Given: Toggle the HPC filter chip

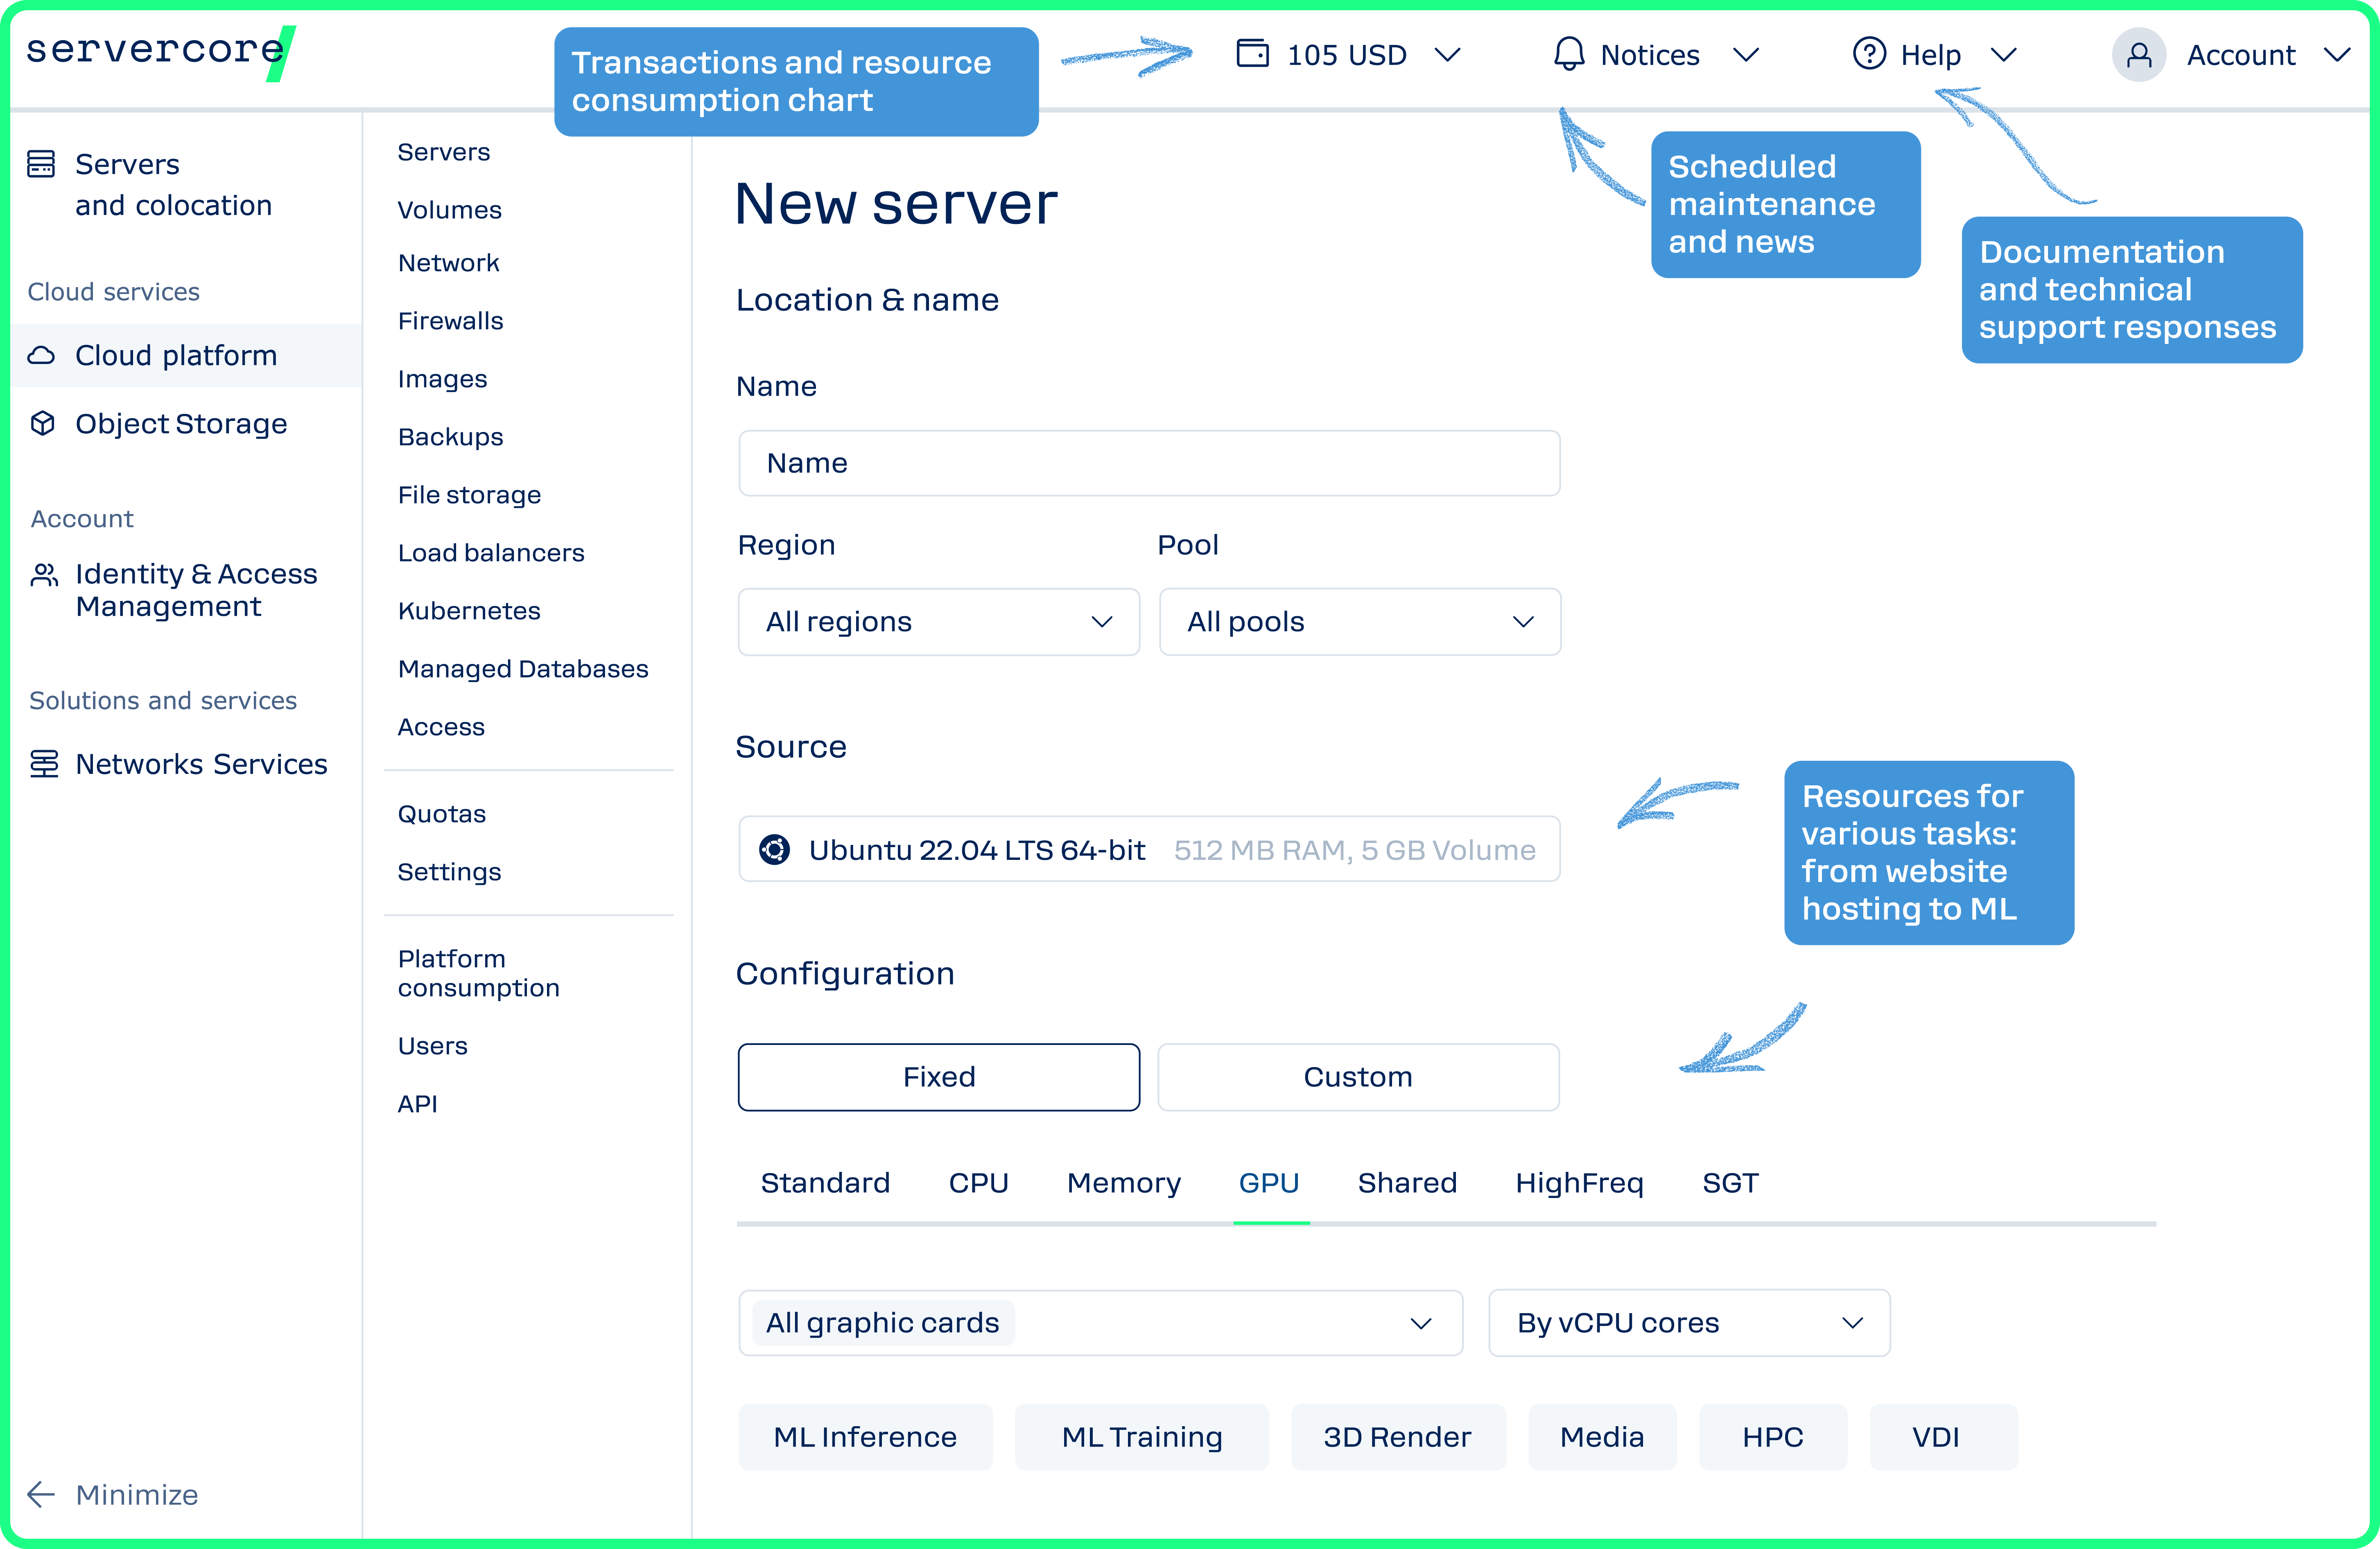Looking at the screenshot, I should 1772,1437.
